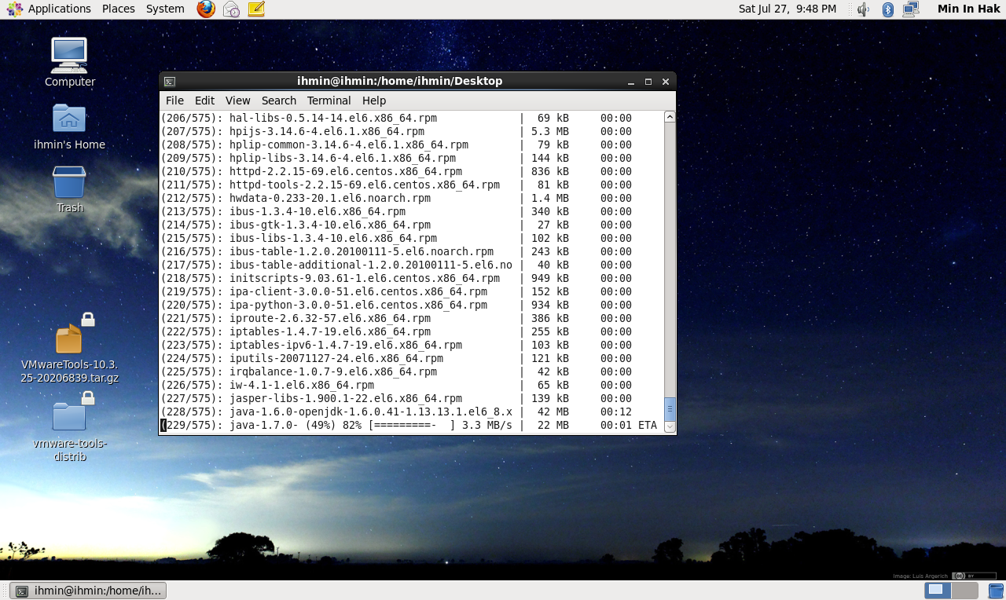The height and width of the screenshot is (600, 1006).
Task: Select the VMwareTools tar.gz archive icon
Action: pyautogui.click(x=69, y=349)
